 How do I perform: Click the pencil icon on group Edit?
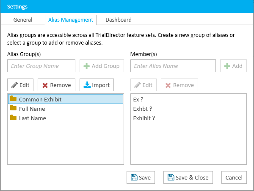tap(14, 85)
